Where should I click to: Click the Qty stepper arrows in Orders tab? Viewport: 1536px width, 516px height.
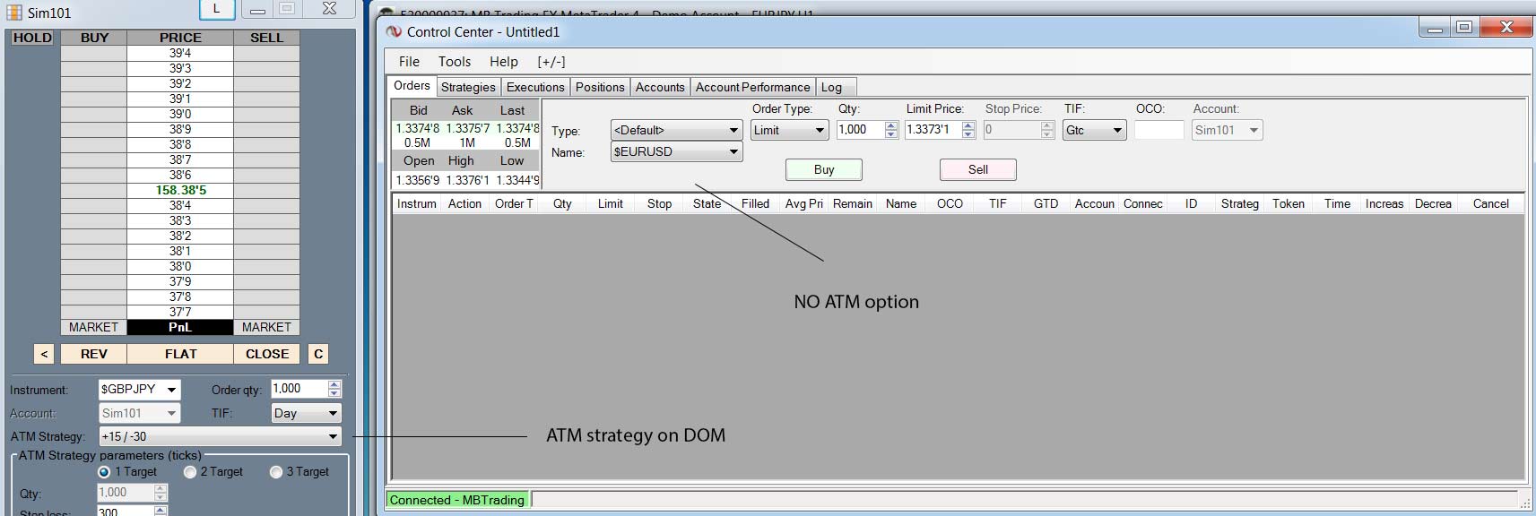pyautogui.click(x=891, y=130)
